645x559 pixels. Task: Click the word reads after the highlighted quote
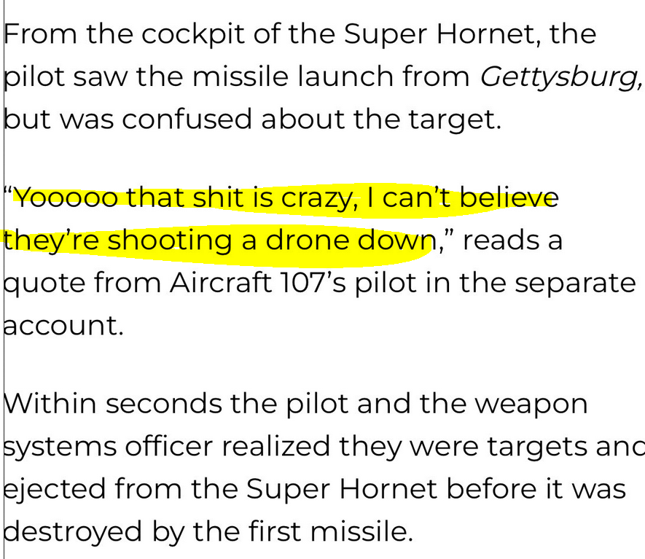click(x=499, y=241)
